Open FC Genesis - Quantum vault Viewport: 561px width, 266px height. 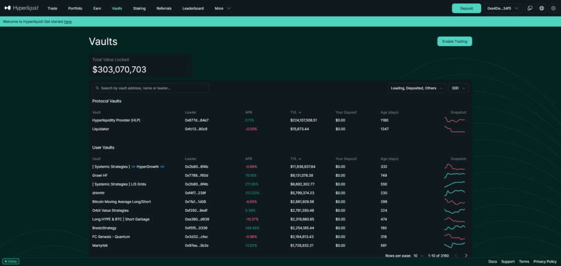click(x=111, y=236)
